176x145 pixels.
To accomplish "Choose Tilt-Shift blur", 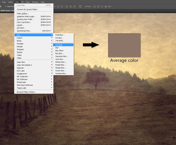I will pyautogui.click(x=63, y=41).
